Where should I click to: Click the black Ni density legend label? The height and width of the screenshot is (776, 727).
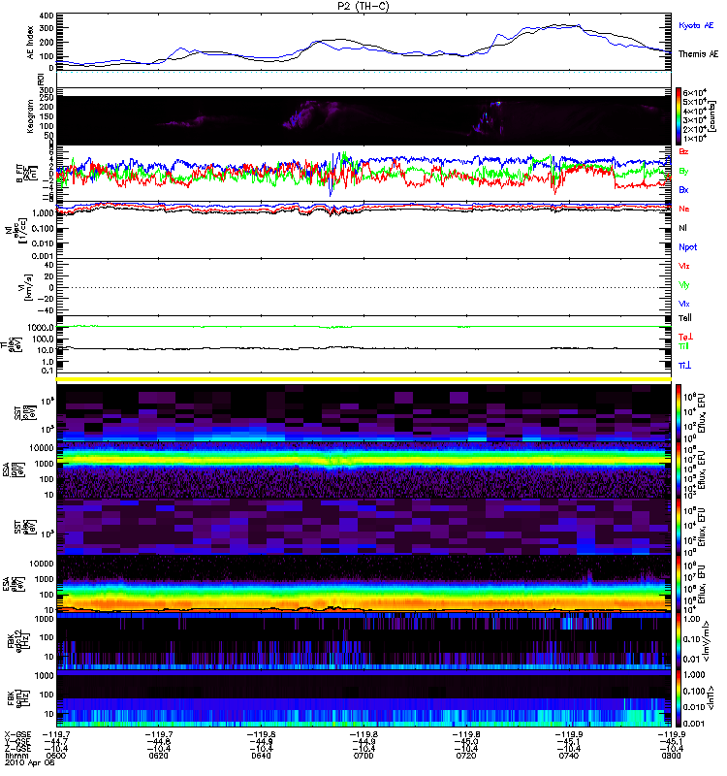[x=682, y=228]
